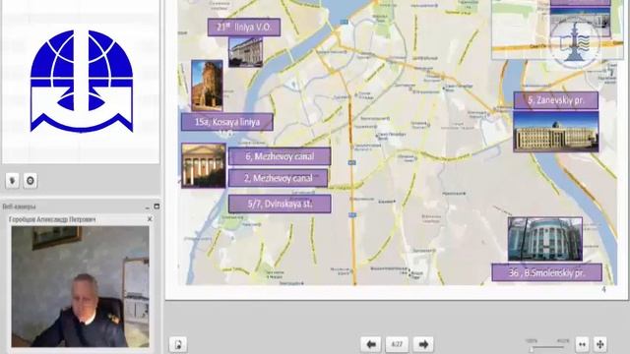The image size is (630, 354).
Task: Select the Веб-камеры panel header
Action: pos(81,206)
